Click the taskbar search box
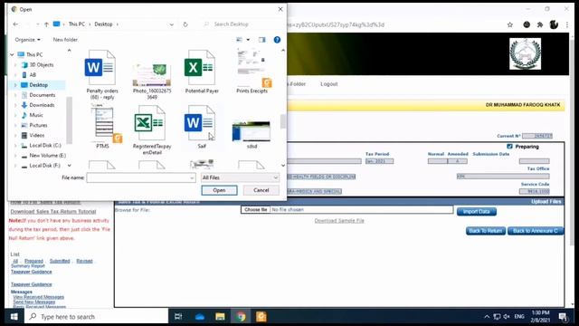579x326 pixels. pos(97,317)
